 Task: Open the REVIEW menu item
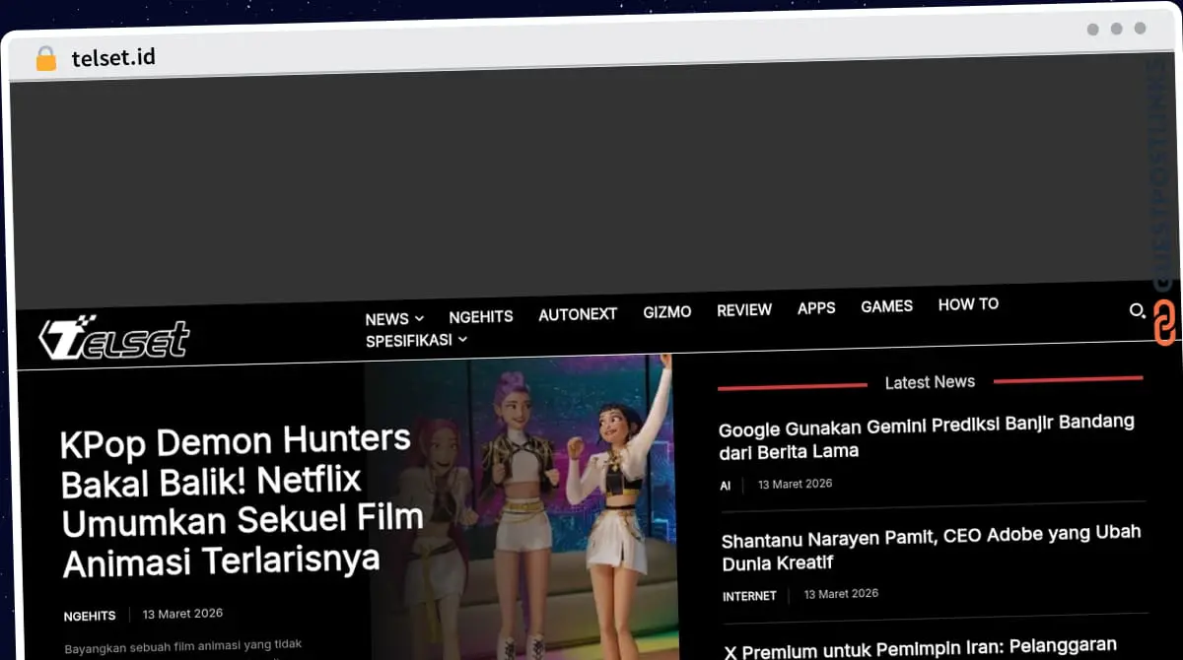pyautogui.click(x=743, y=310)
